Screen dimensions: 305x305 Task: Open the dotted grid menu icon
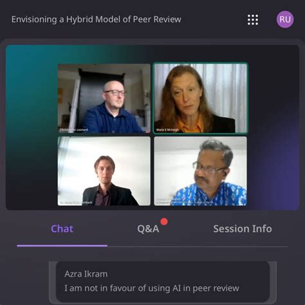(253, 20)
